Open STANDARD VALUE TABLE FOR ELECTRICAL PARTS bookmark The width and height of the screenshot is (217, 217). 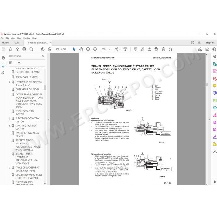click(x=29, y=176)
